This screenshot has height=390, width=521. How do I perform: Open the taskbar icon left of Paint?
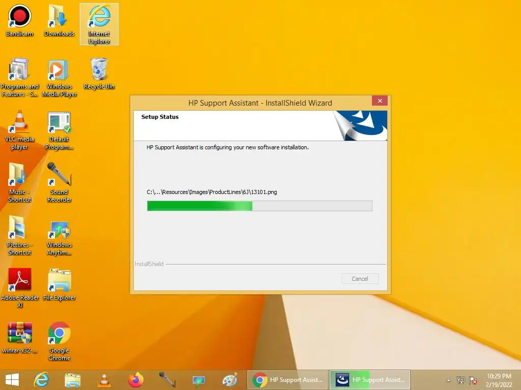(x=199, y=380)
